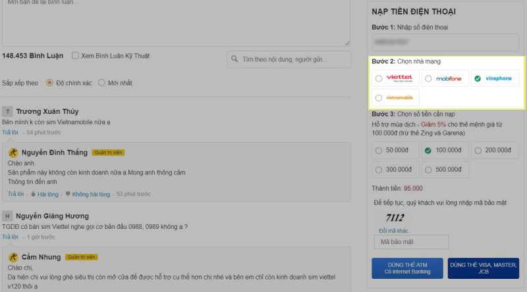Image resolution: width=527 pixels, height=292 pixels.
Task: Click the name Trương Xuân Thủy
Action: (47, 111)
